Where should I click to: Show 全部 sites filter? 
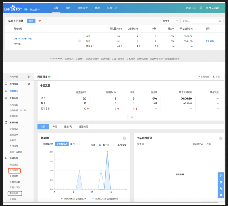pyautogui.click(x=31, y=21)
